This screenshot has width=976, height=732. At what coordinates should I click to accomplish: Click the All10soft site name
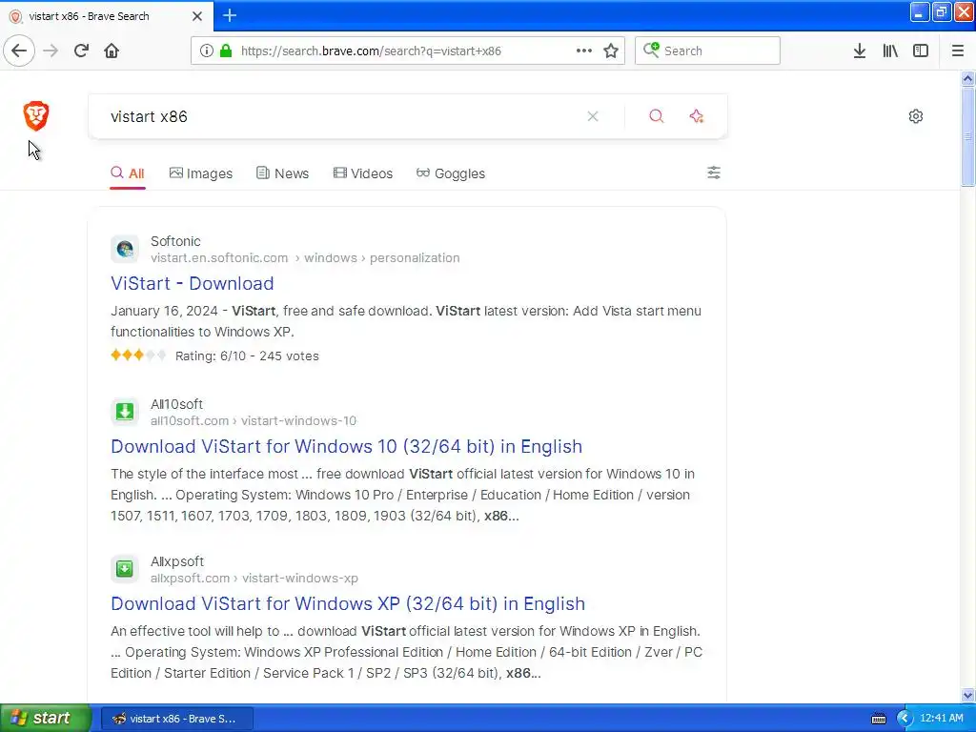176,404
